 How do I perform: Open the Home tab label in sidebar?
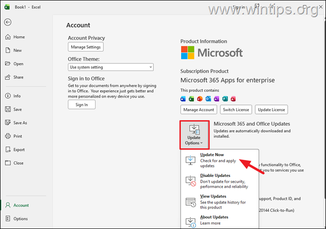pos(19,37)
